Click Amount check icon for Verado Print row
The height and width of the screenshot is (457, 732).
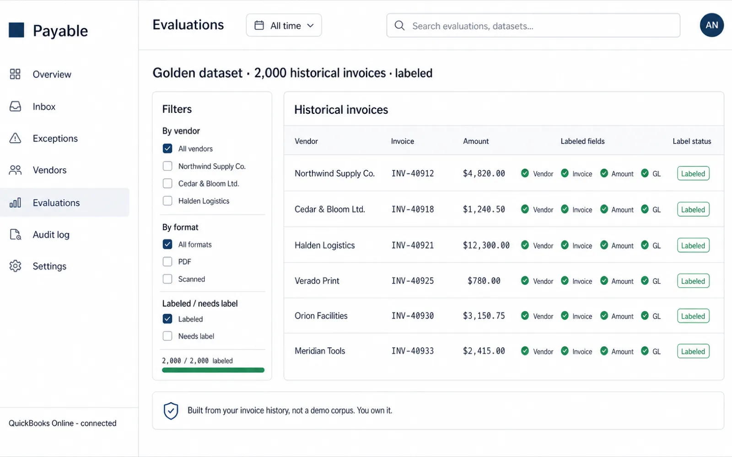[604, 281]
